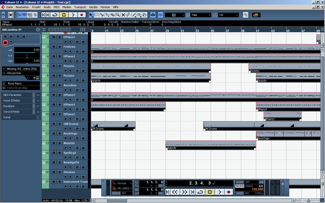Expand the Equalizer inspector section
The width and height of the screenshot is (325, 203).
[21, 106]
